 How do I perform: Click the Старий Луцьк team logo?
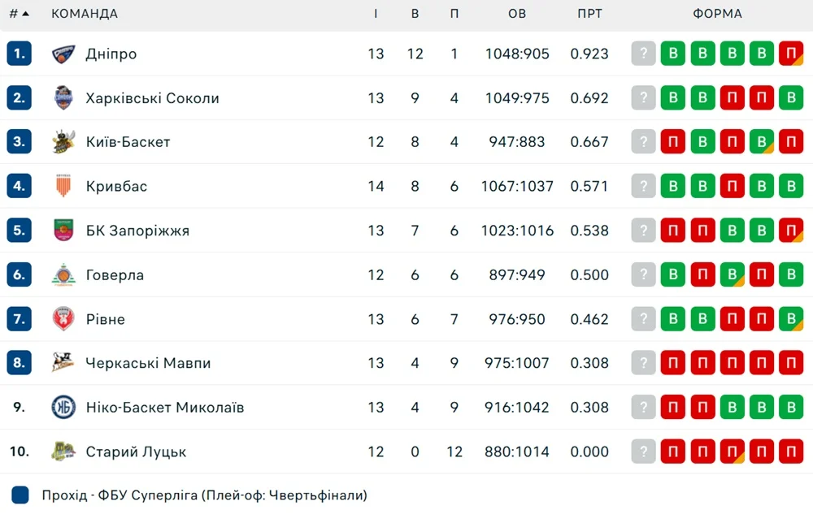click(63, 451)
